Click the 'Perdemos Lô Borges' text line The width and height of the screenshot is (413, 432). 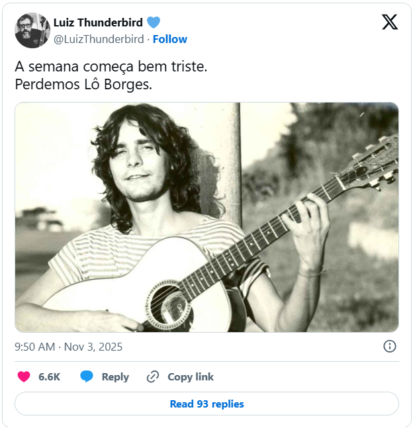83,85
